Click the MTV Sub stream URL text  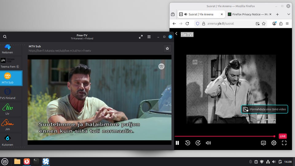60,51
